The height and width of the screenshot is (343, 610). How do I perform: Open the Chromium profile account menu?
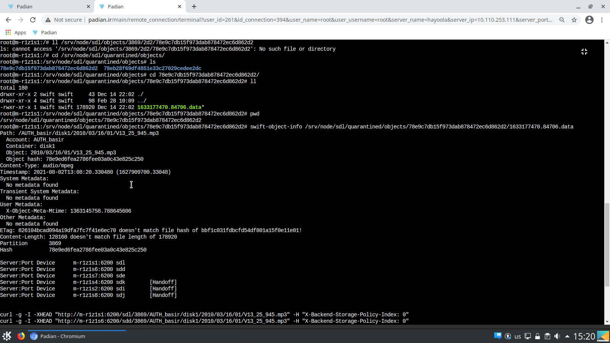point(589,20)
